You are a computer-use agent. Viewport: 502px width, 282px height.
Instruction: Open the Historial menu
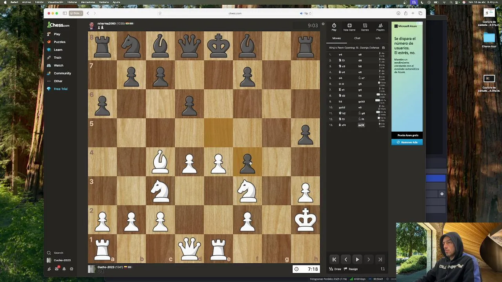pyautogui.click(x=72, y=2)
